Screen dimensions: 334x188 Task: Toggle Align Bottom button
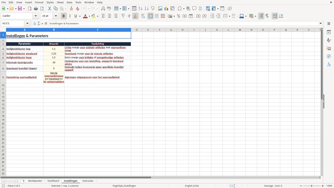pyautogui.click(x=135, y=16)
